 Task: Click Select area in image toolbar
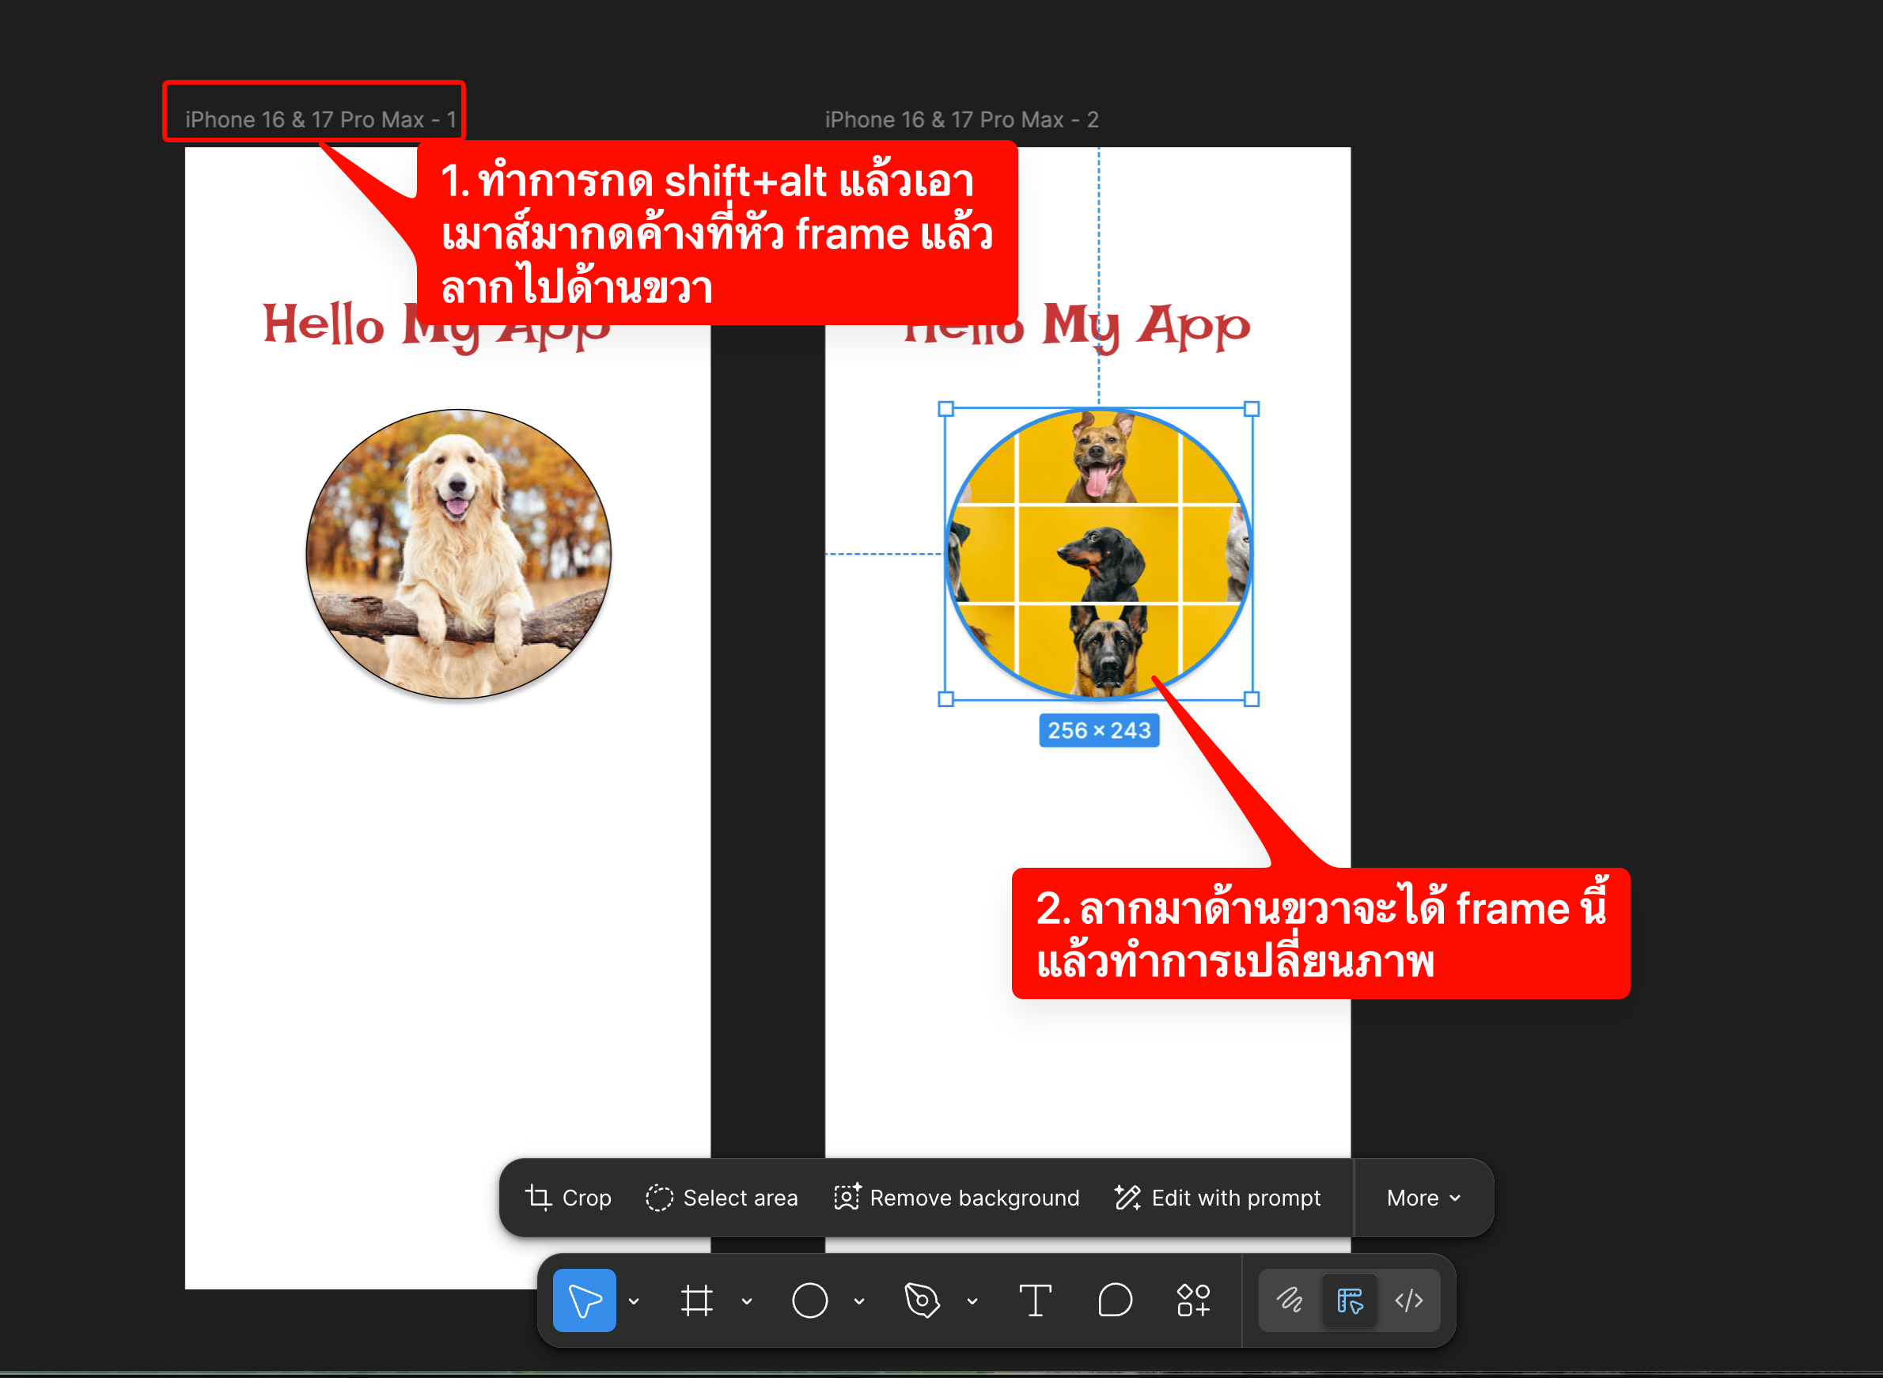pyautogui.click(x=722, y=1198)
